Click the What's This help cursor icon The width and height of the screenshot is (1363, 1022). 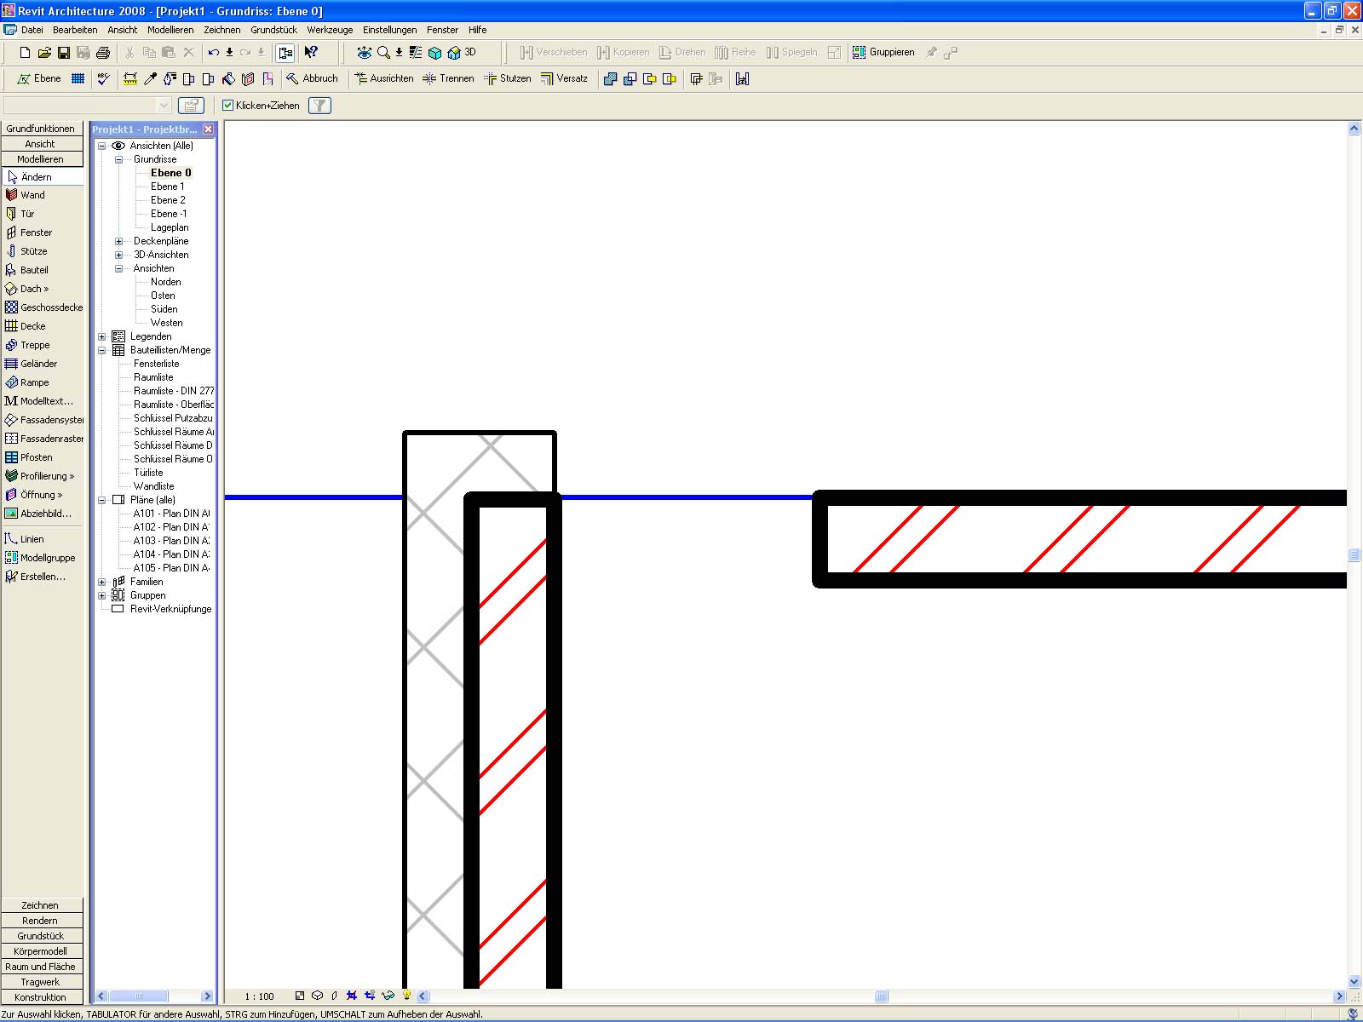[311, 53]
